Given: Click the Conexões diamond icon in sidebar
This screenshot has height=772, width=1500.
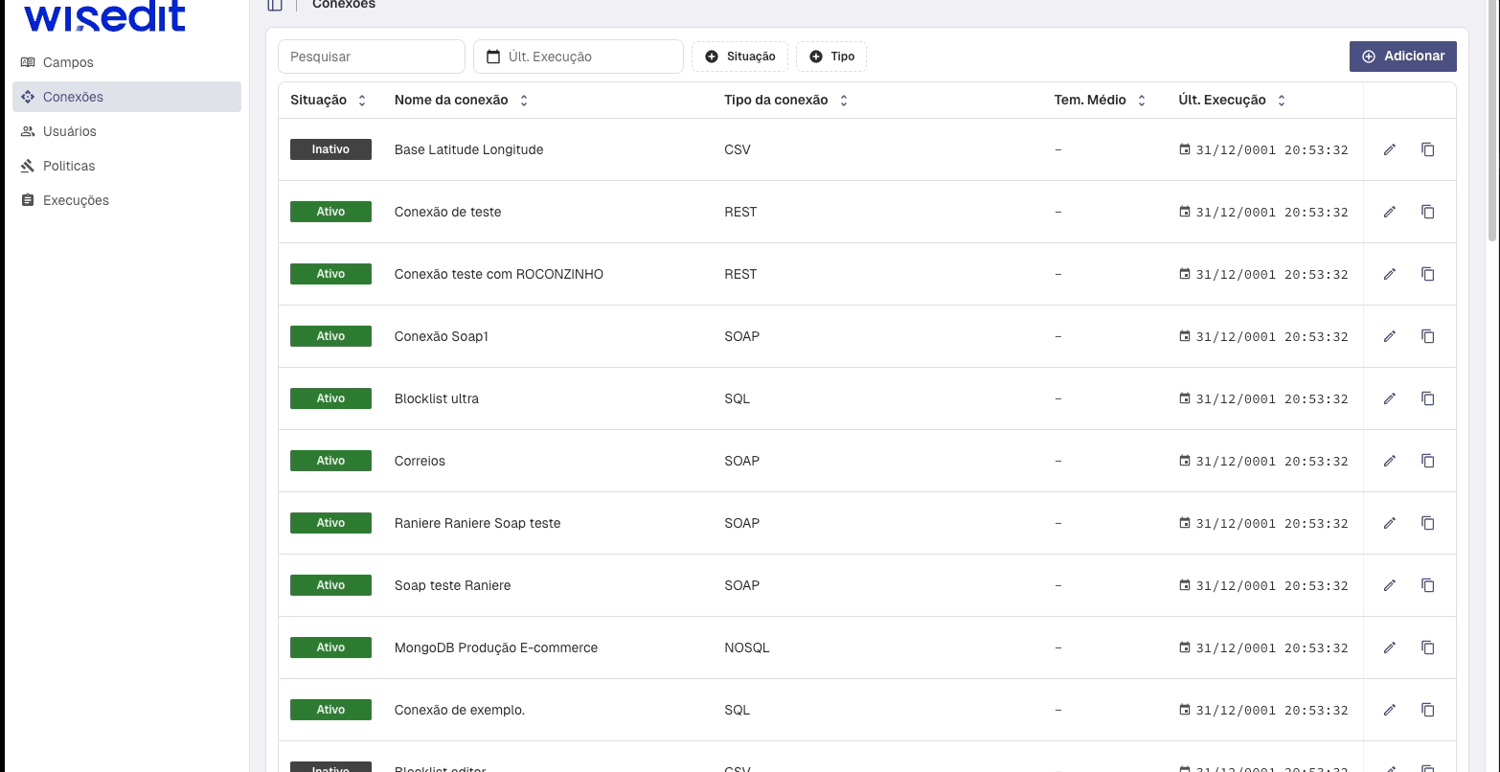Looking at the screenshot, I should coord(27,97).
